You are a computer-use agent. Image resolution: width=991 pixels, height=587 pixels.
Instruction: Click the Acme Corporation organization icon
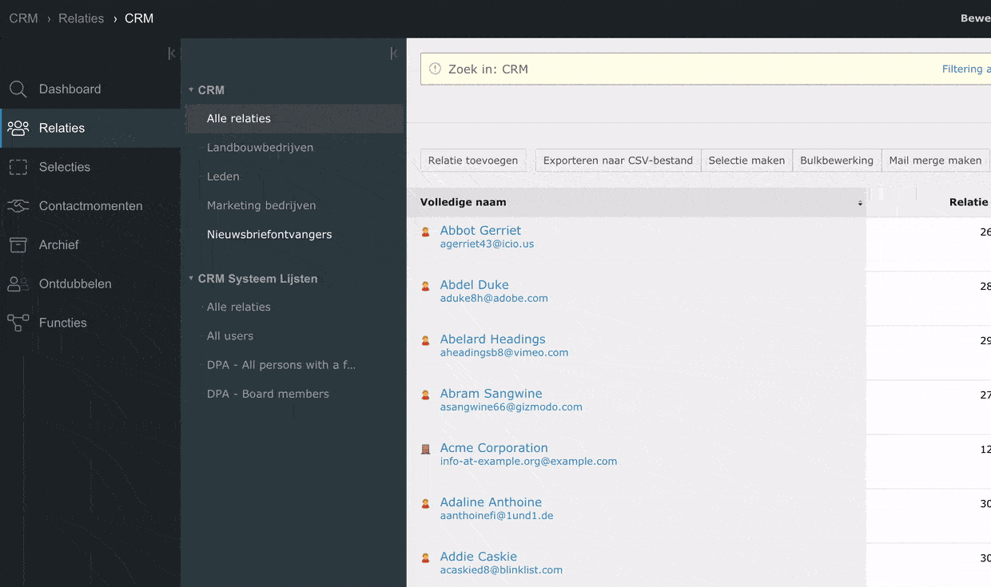click(426, 450)
